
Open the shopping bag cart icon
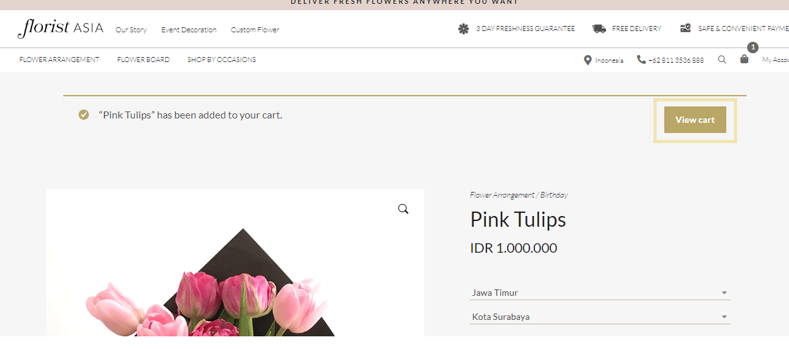(x=744, y=59)
